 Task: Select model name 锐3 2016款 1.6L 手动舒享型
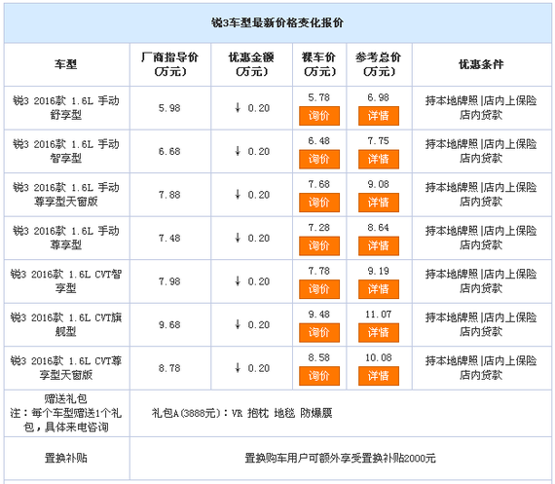pos(66,108)
